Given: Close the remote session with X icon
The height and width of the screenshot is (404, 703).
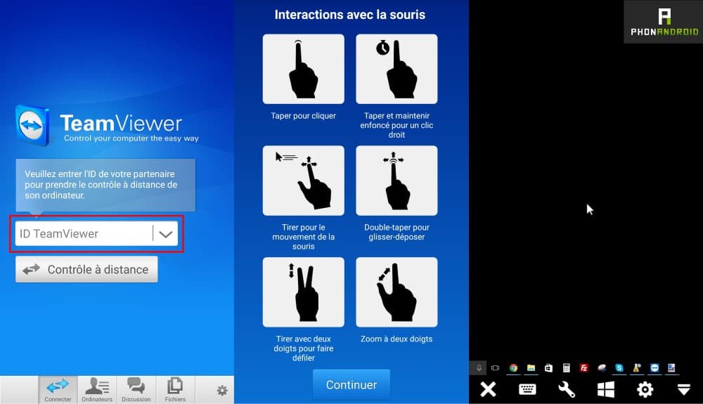Looking at the screenshot, I should click(488, 389).
